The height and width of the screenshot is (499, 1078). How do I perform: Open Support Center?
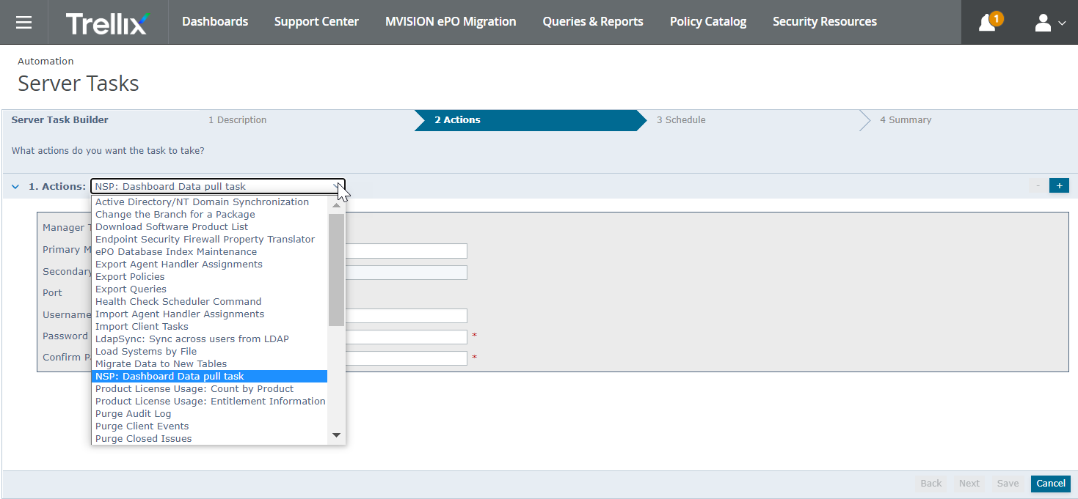316,22
